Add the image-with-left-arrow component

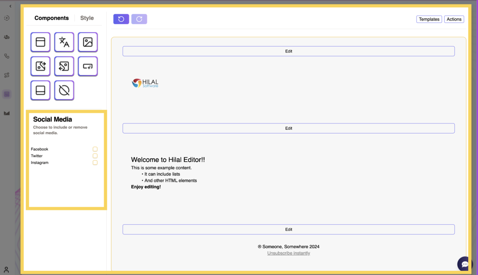[x=64, y=66]
